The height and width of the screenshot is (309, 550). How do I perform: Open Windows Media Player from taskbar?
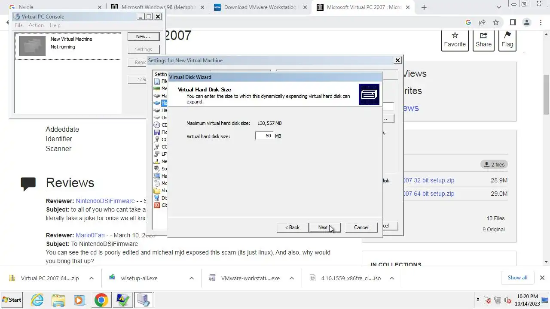79,300
